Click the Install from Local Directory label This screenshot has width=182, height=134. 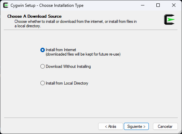(x=67, y=83)
